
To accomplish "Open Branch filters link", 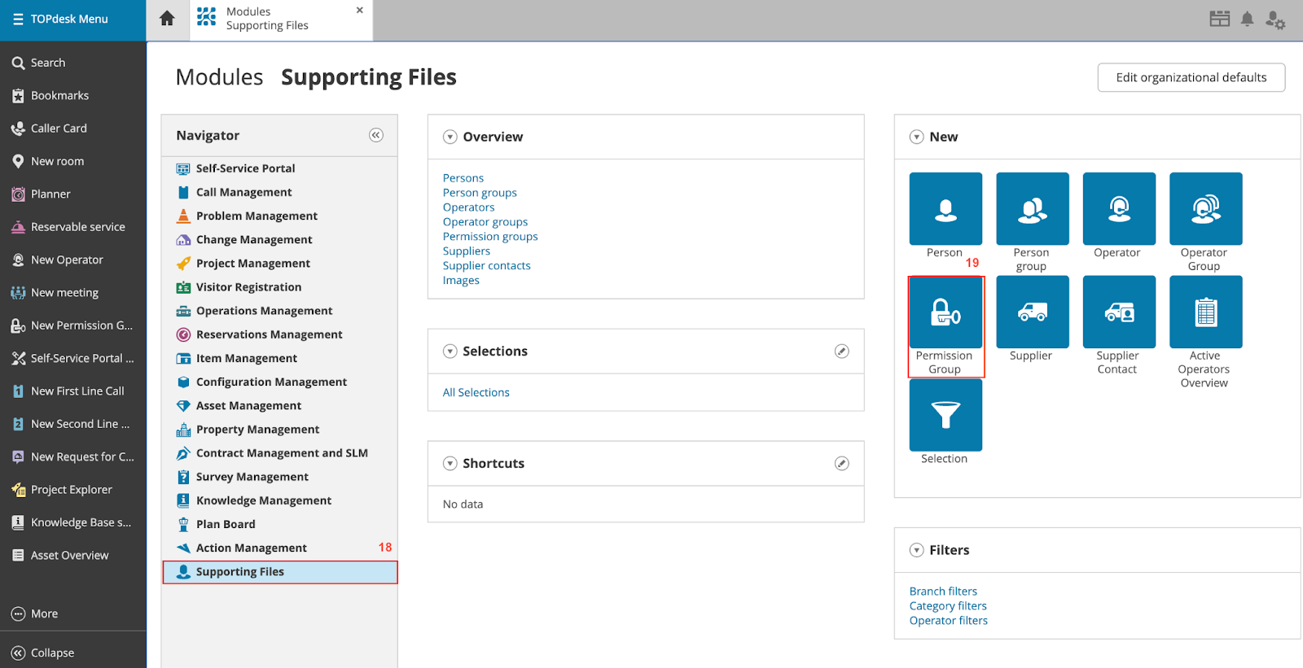I will click(943, 592).
